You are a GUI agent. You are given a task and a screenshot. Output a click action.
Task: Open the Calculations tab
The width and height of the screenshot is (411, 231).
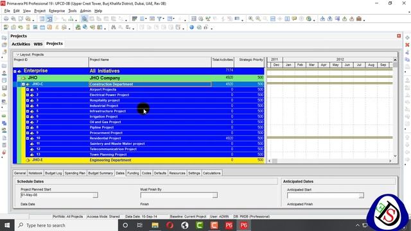pos(212,173)
